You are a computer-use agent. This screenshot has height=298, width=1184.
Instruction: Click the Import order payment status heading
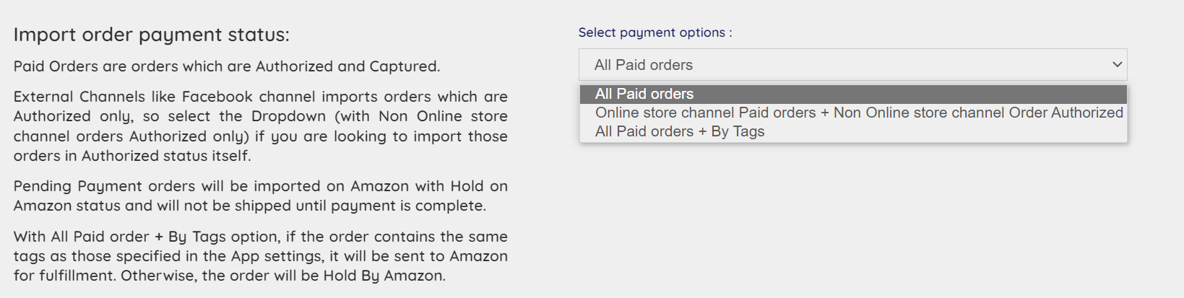151,35
